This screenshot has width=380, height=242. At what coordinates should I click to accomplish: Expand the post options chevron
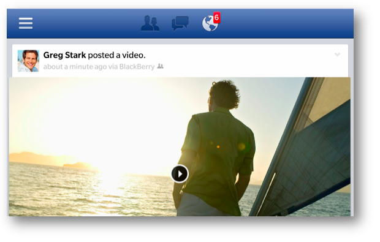tap(337, 55)
